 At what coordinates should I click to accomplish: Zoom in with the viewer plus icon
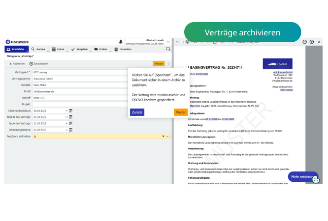pyautogui.click(x=312, y=42)
